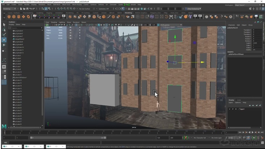
Task: Activate the Paint Selection tool
Action: pyautogui.click(x=4, y=35)
